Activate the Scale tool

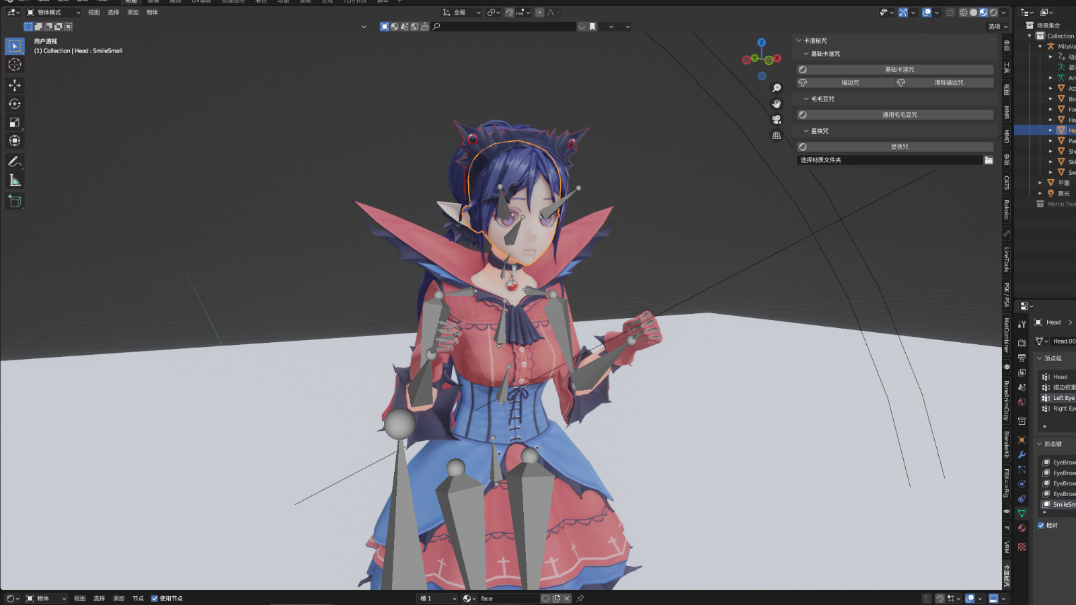(14, 122)
